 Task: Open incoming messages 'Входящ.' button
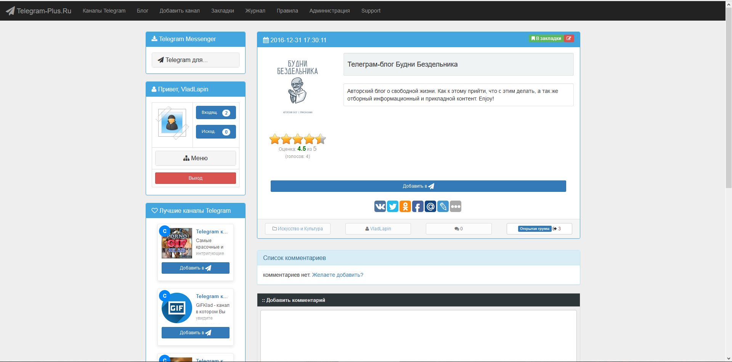click(216, 113)
